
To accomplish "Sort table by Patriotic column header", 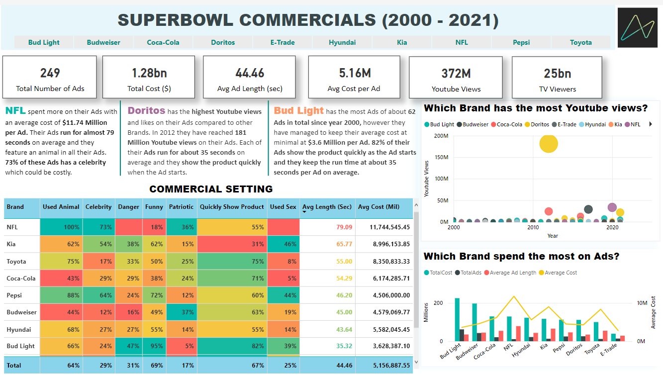I will click(181, 207).
